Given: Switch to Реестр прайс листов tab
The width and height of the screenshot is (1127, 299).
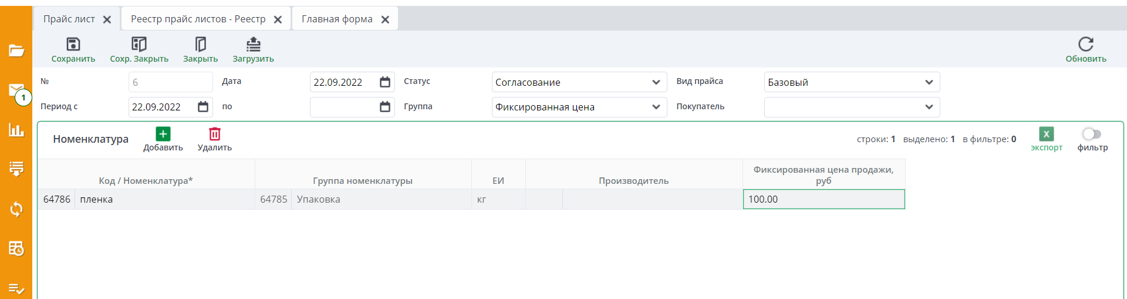Looking at the screenshot, I should click(198, 19).
